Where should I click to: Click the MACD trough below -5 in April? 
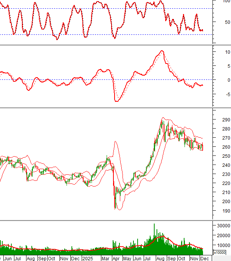coord(116,101)
